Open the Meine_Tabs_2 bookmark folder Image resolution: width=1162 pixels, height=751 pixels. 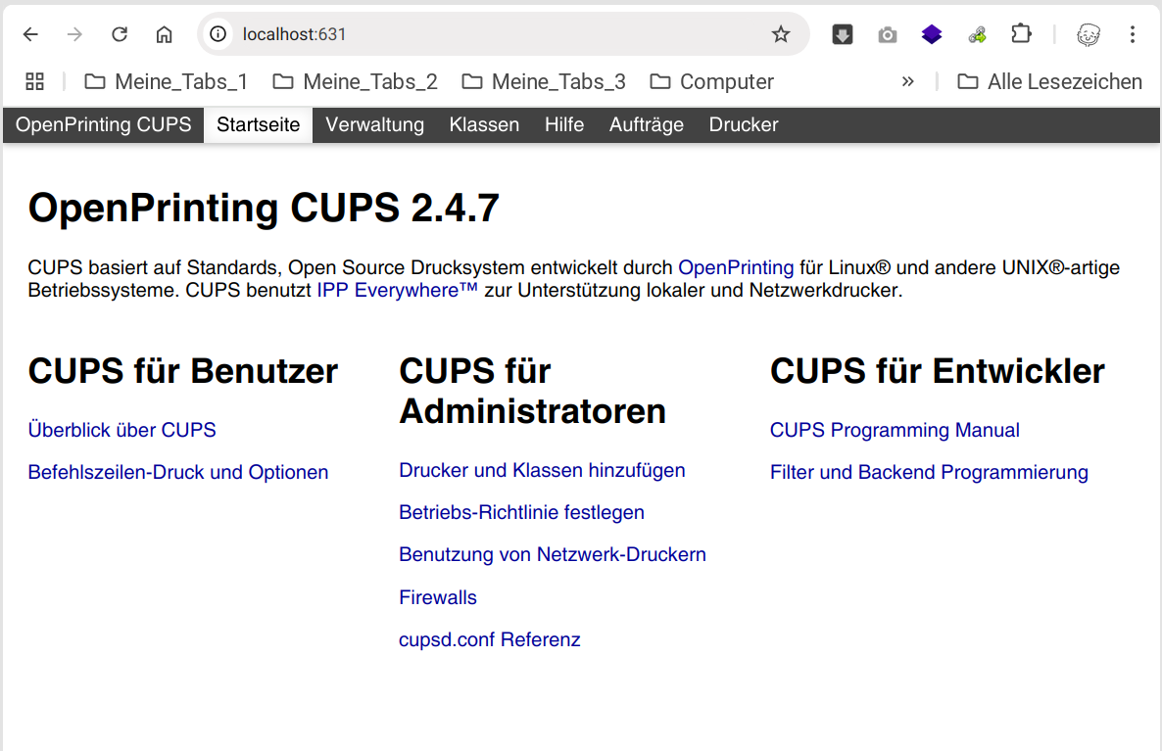[355, 81]
